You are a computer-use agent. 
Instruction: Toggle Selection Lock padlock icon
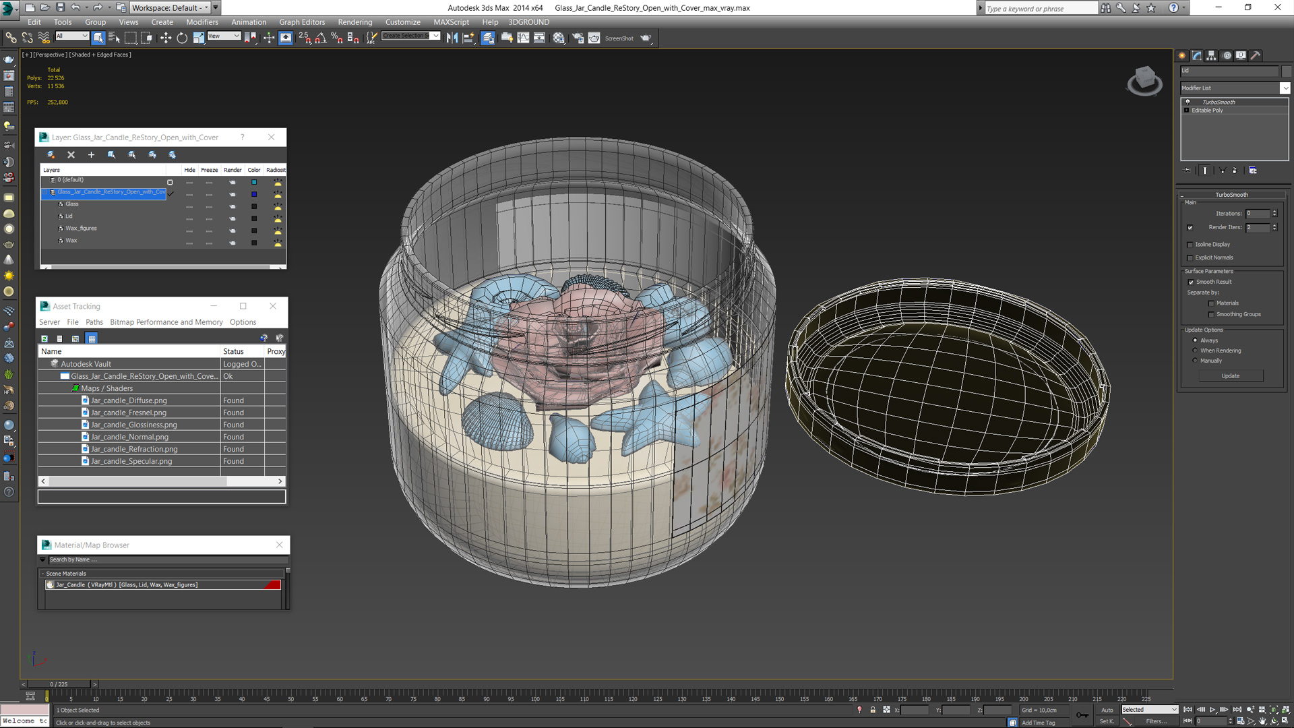pyautogui.click(x=873, y=710)
